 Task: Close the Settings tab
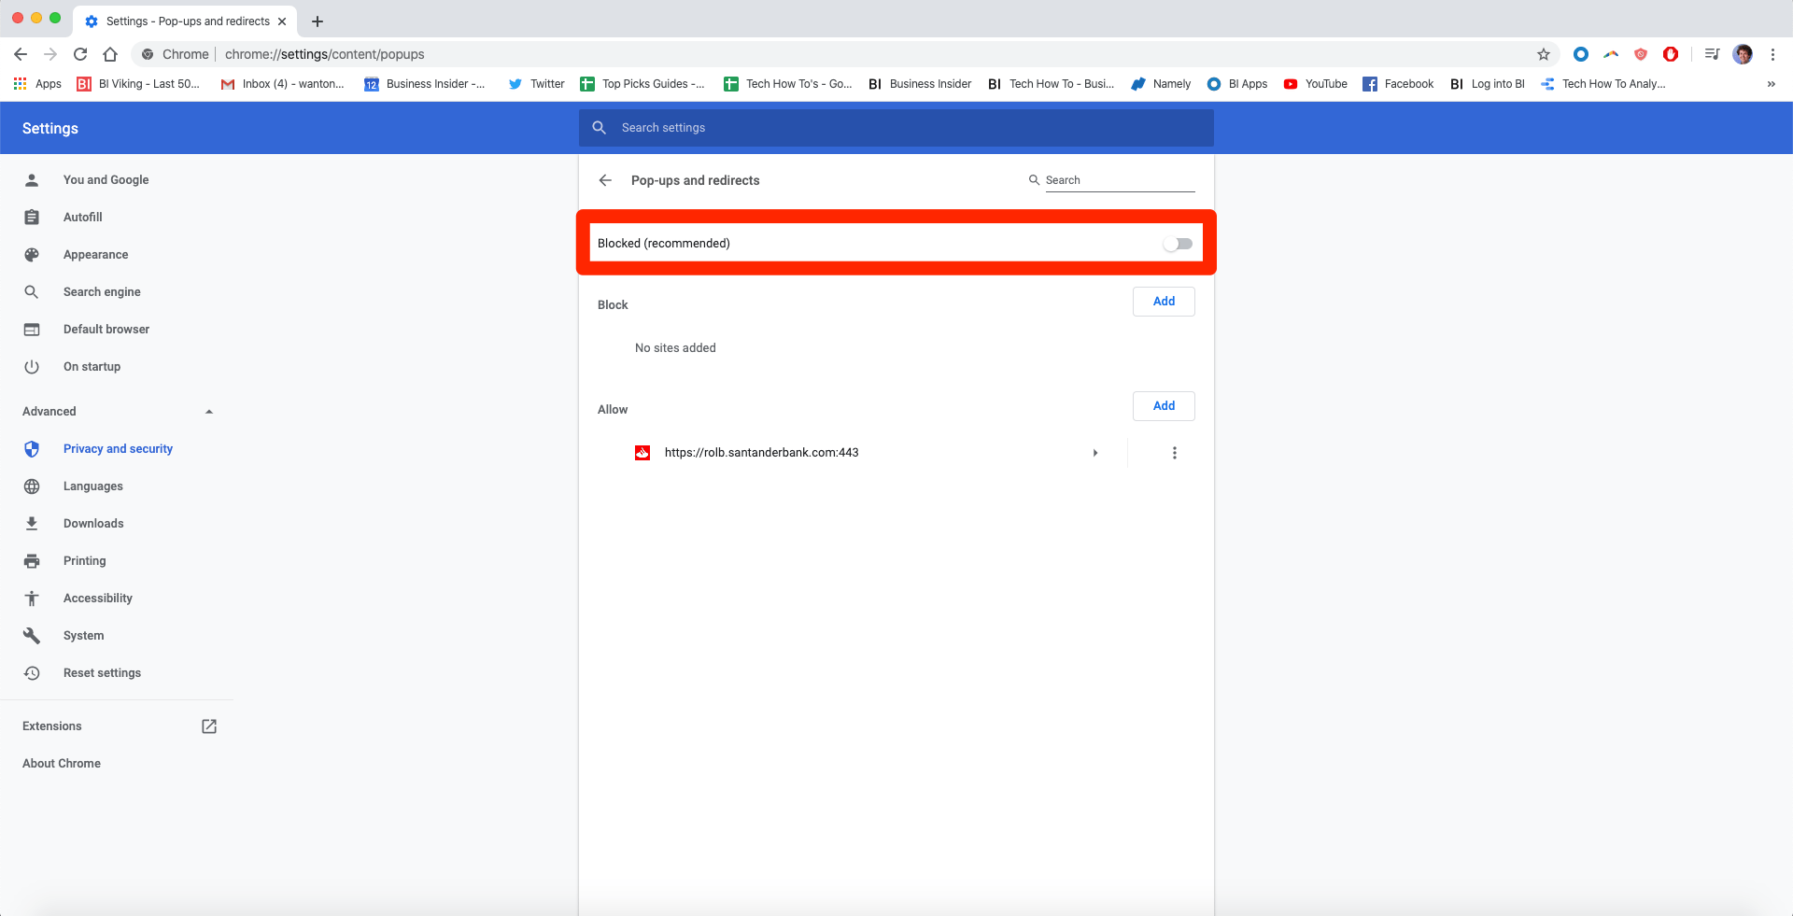[282, 21]
